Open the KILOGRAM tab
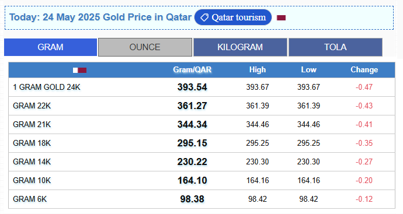 click(x=240, y=47)
